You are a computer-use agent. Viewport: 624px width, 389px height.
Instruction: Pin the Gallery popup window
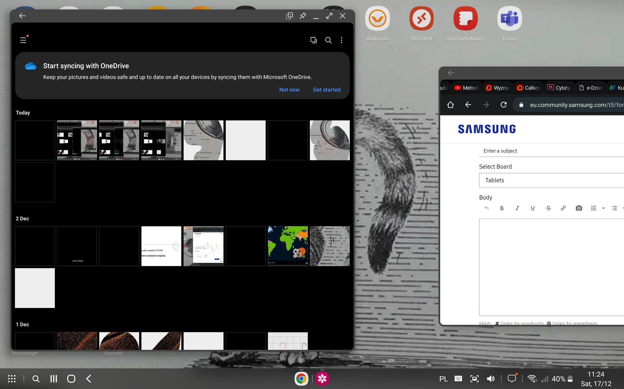(303, 16)
